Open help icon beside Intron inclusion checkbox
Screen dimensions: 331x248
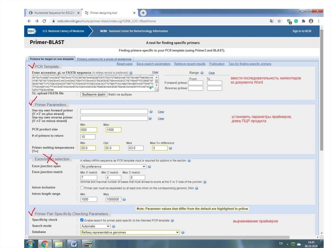197,188
